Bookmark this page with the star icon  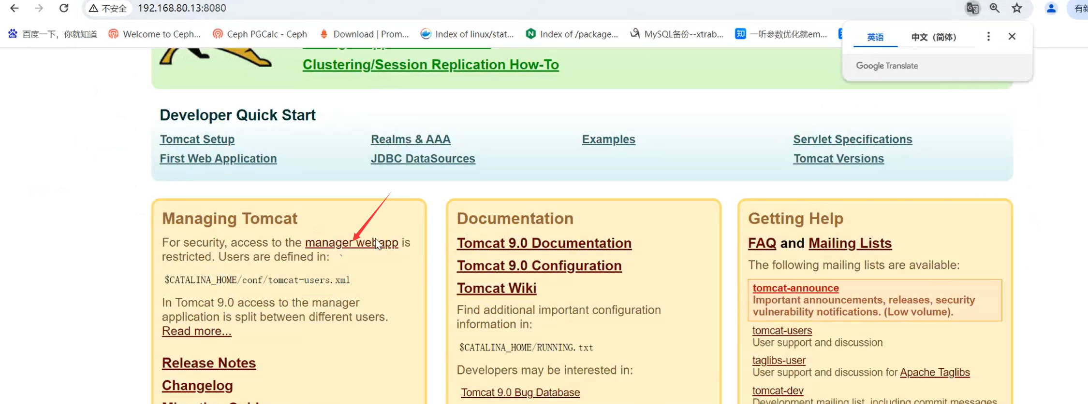click(x=1017, y=8)
